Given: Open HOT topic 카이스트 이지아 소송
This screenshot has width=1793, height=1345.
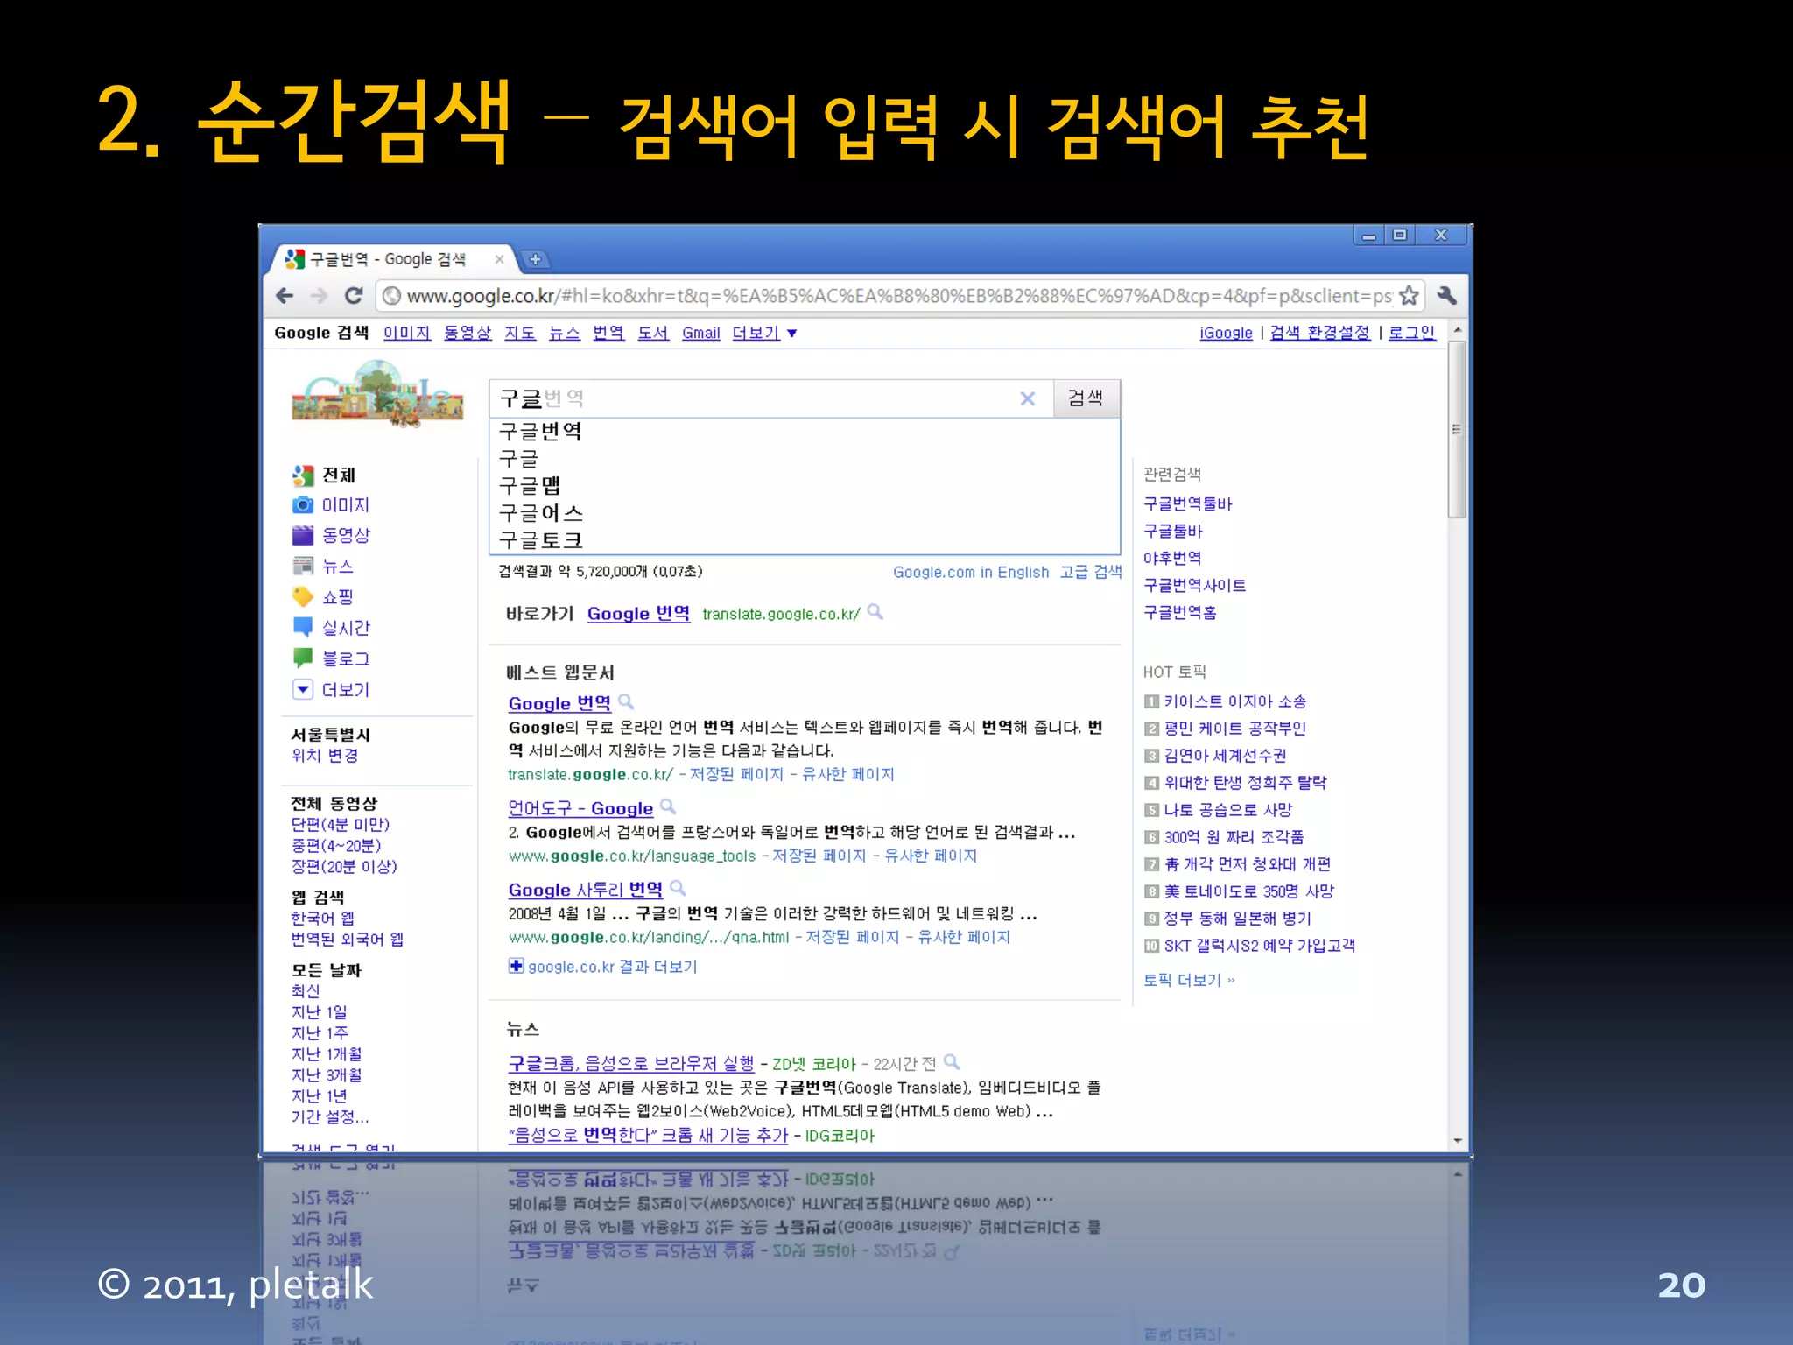Looking at the screenshot, I should 1235,701.
